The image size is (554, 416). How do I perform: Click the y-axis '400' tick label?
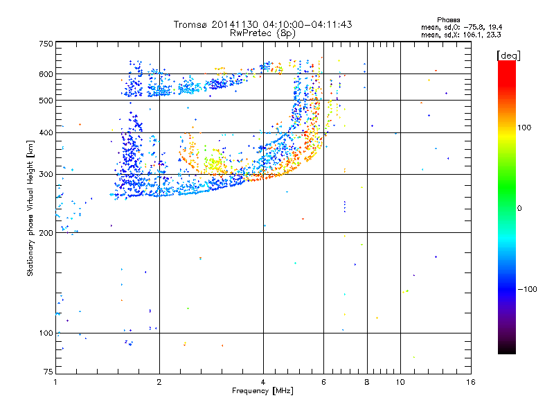pos(46,132)
